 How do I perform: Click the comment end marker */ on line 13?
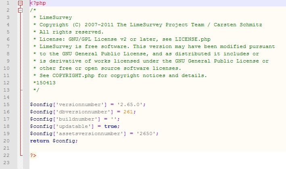(x=36, y=90)
